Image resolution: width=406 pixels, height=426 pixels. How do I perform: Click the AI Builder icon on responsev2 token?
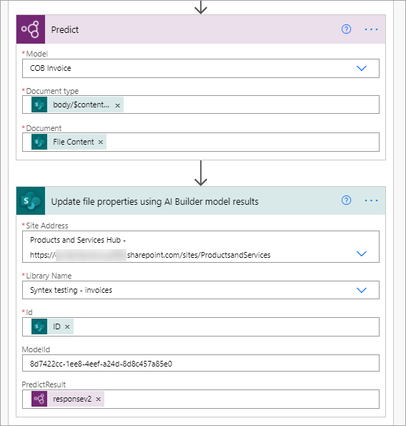39,399
